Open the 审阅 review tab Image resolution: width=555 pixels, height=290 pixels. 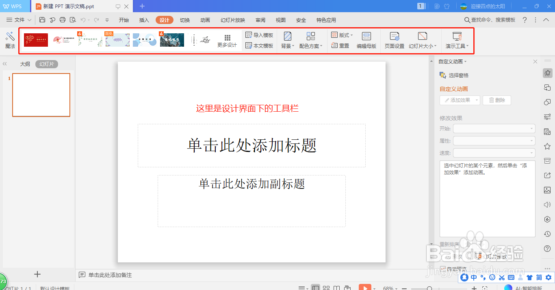point(260,20)
